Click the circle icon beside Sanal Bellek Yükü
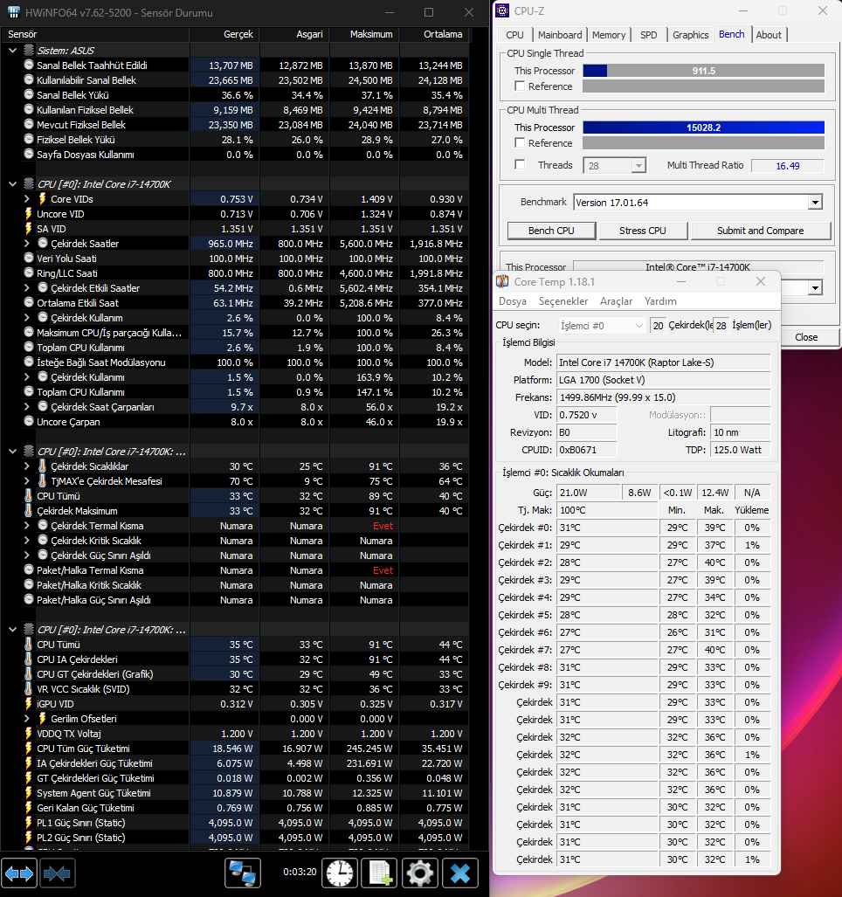Screen dimensions: 842x897 coord(29,94)
